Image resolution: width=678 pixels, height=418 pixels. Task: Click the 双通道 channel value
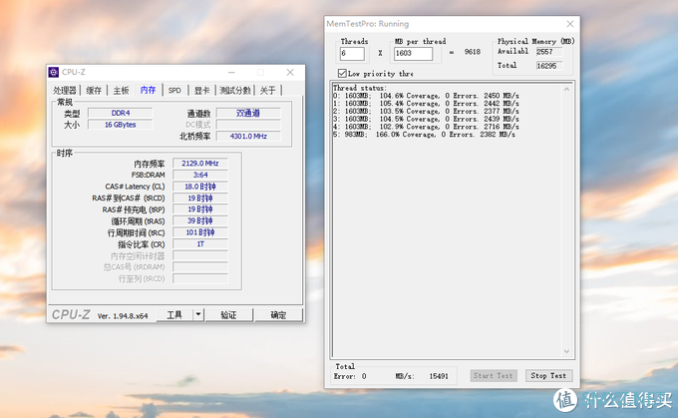pyautogui.click(x=248, y=113)
